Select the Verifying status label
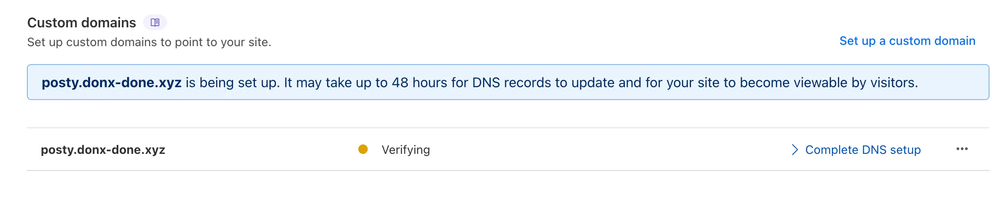The height and width of the screenshot is (206, 1007). pos(406,150)
